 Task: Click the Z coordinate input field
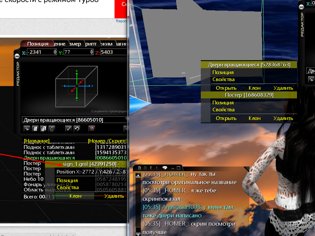click(113, 52)
